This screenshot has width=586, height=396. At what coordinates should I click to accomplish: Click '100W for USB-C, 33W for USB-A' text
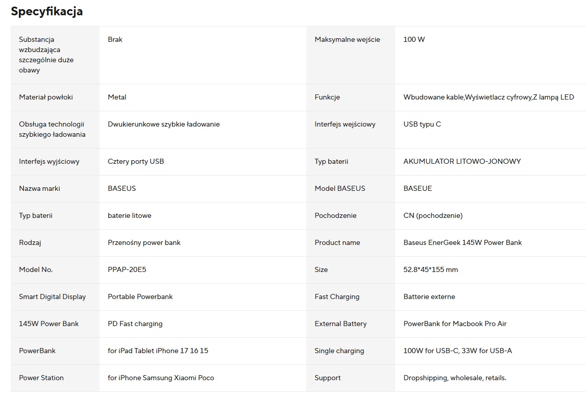click(x=457, y=351)
